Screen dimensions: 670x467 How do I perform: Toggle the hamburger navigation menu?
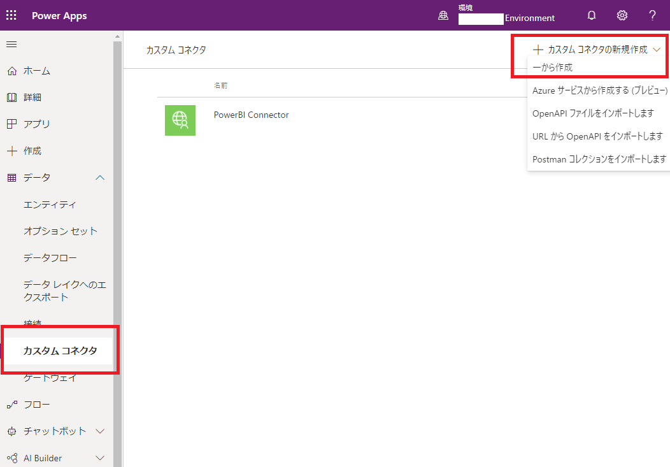pyautogui.click(x=11, y=44)
